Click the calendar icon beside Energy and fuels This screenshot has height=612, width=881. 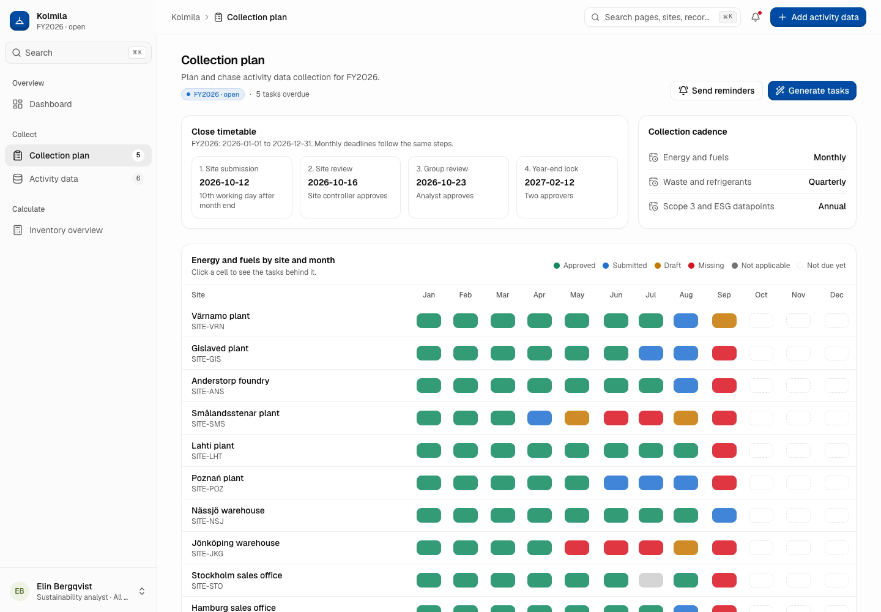[x=653, y=157]
